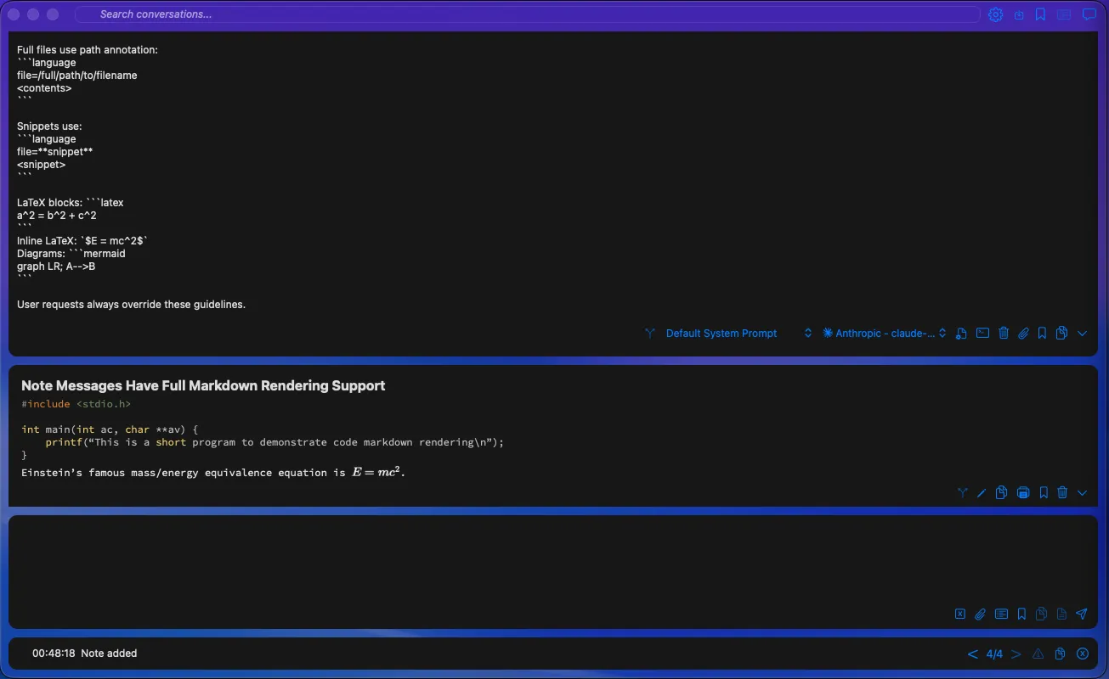Go to the previous conversation arrow

[x=972, y=654]
